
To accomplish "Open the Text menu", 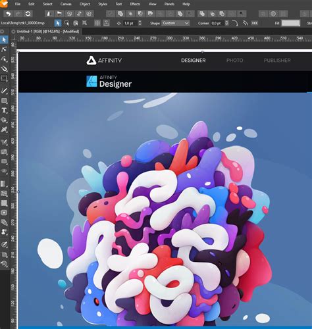I will point(118,4).
